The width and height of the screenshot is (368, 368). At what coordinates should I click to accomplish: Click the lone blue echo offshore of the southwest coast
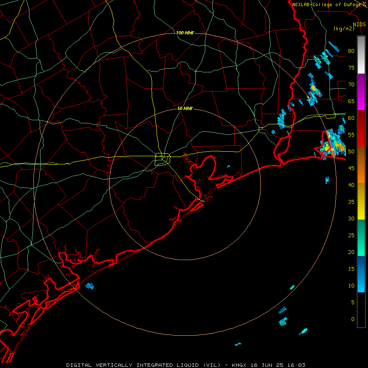tap(90, 286)
